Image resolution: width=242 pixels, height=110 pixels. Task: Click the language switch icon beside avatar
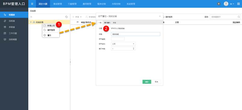[x=219, y=4]
